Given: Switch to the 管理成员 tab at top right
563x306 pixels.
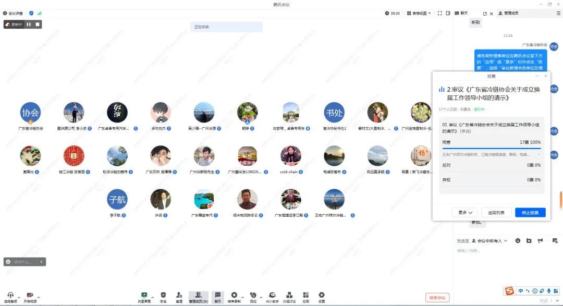Looking at the screenshot, I should 508,13.
